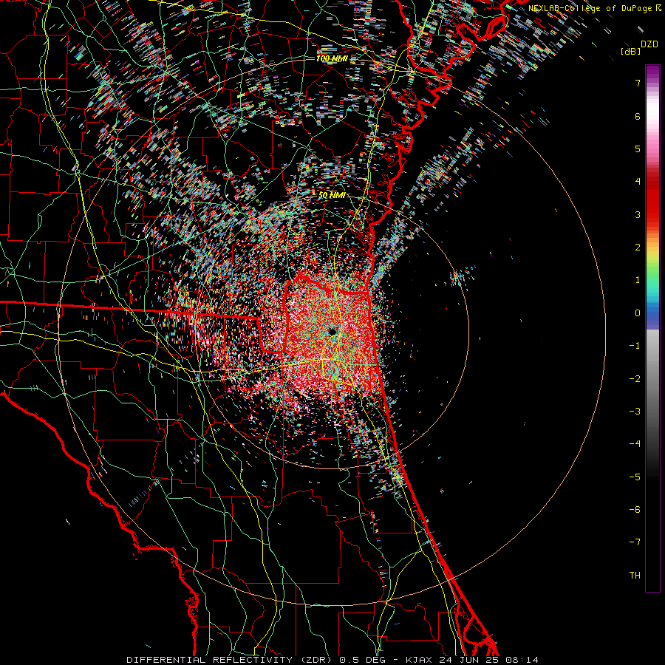Click the -1 value on color scale
Image resolution: width=665 pixels, height=665 pixels.
point(635,345)
